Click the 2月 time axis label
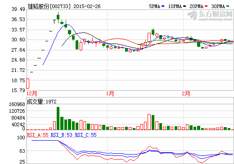Screen dimensions: 234x164 (186, 94)
